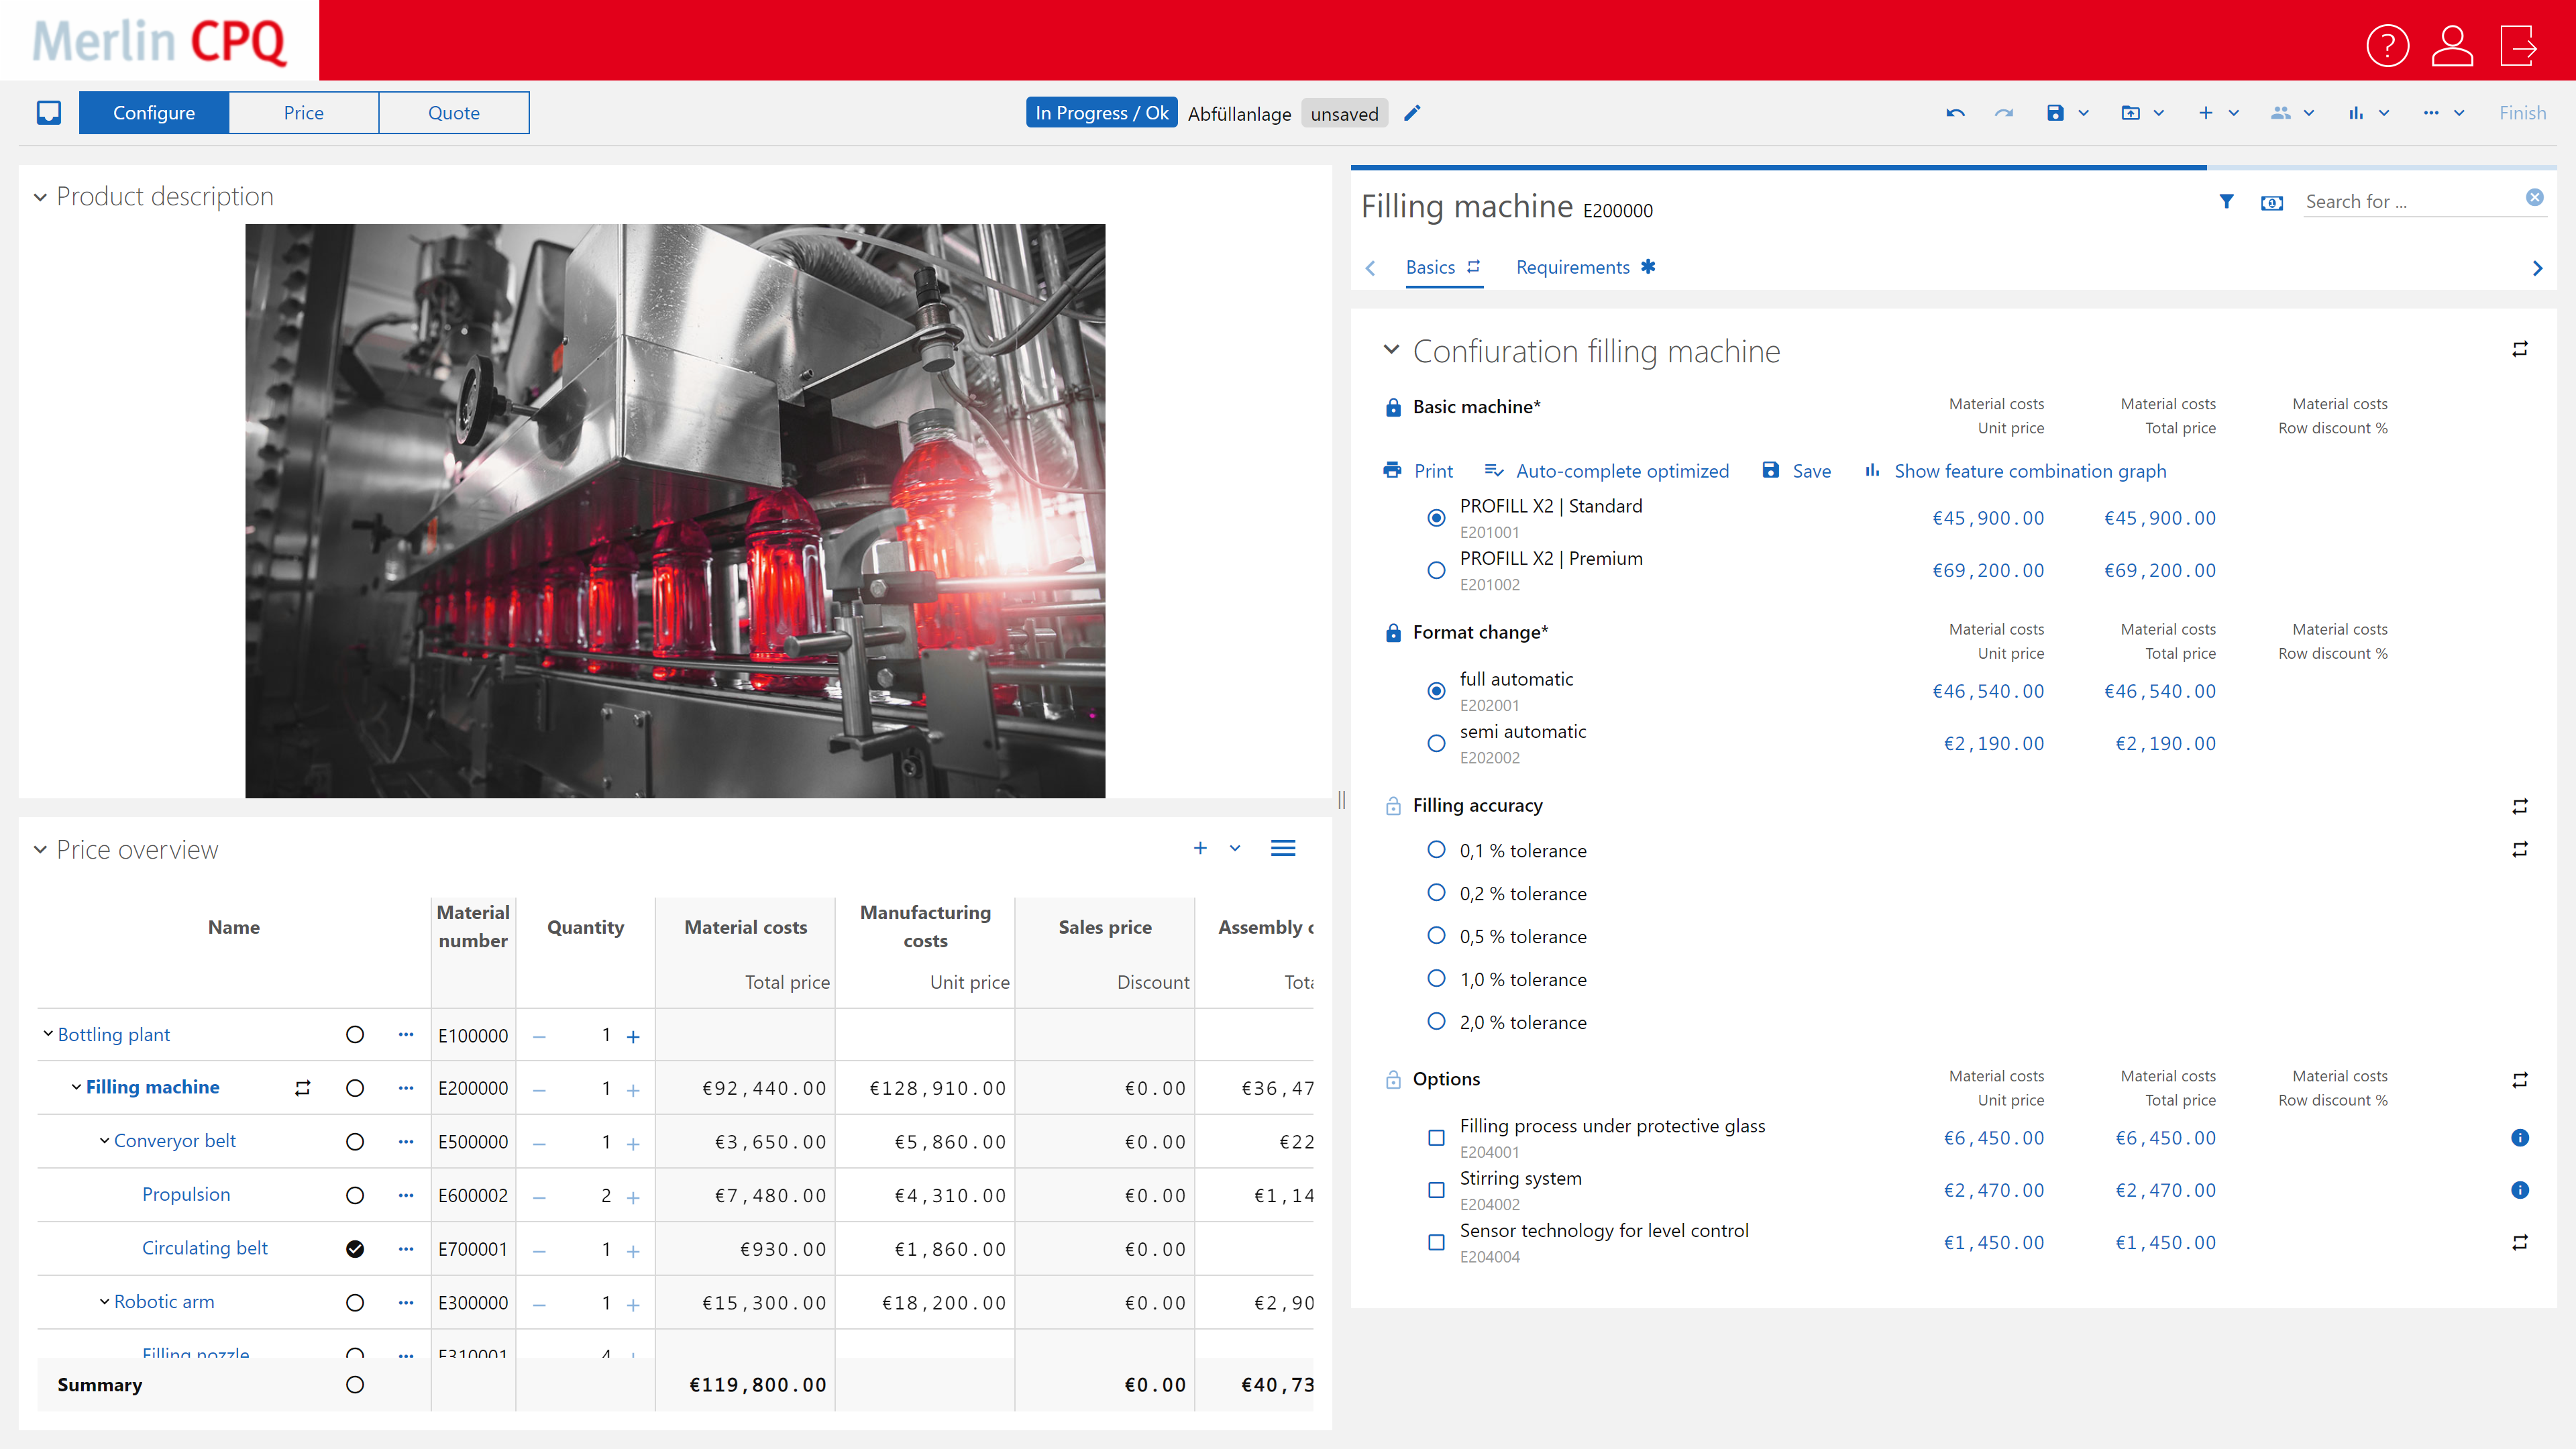Click the pencil edit name icon
The image size is (2576, 1449).
point(1412,113)
